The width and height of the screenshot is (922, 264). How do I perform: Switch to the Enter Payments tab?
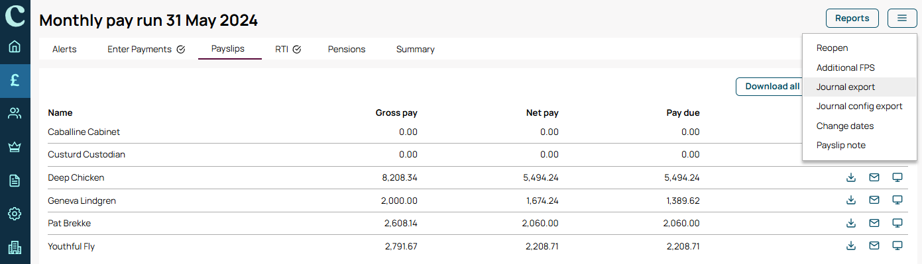point(146,49)
